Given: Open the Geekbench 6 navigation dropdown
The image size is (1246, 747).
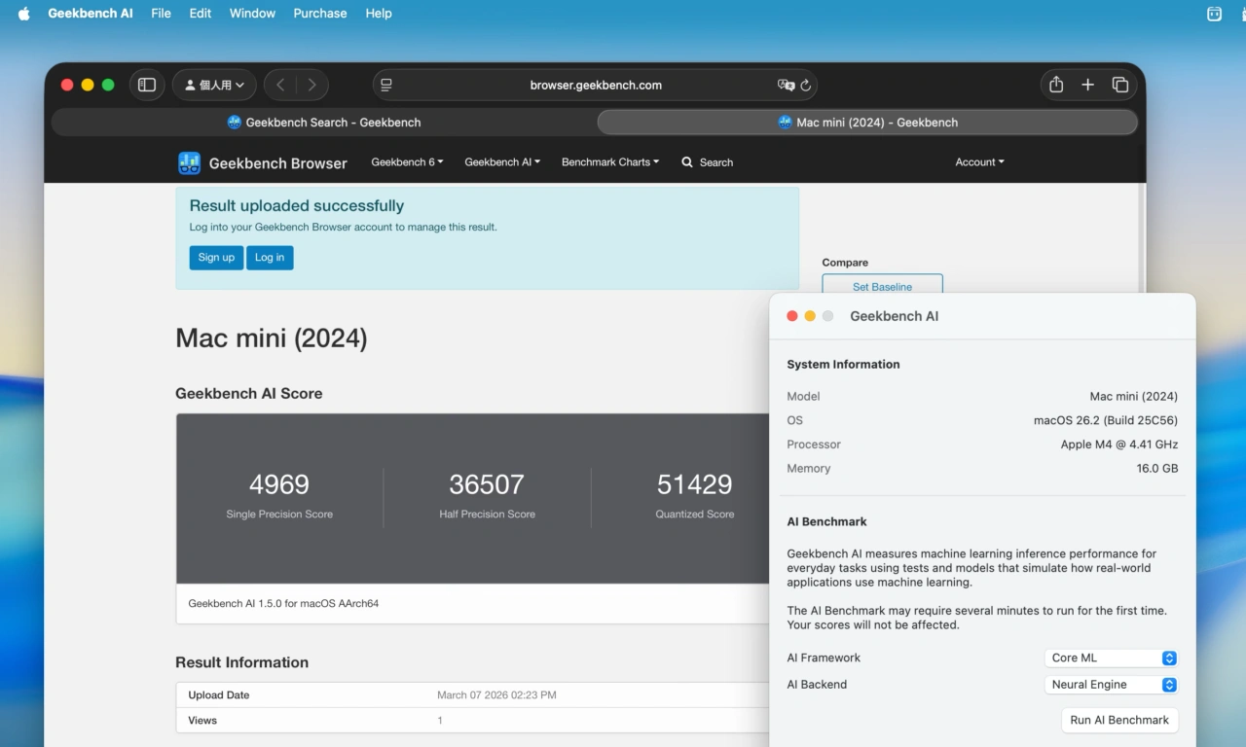Looking at the screenshot, I should click(x=407, y=162).
